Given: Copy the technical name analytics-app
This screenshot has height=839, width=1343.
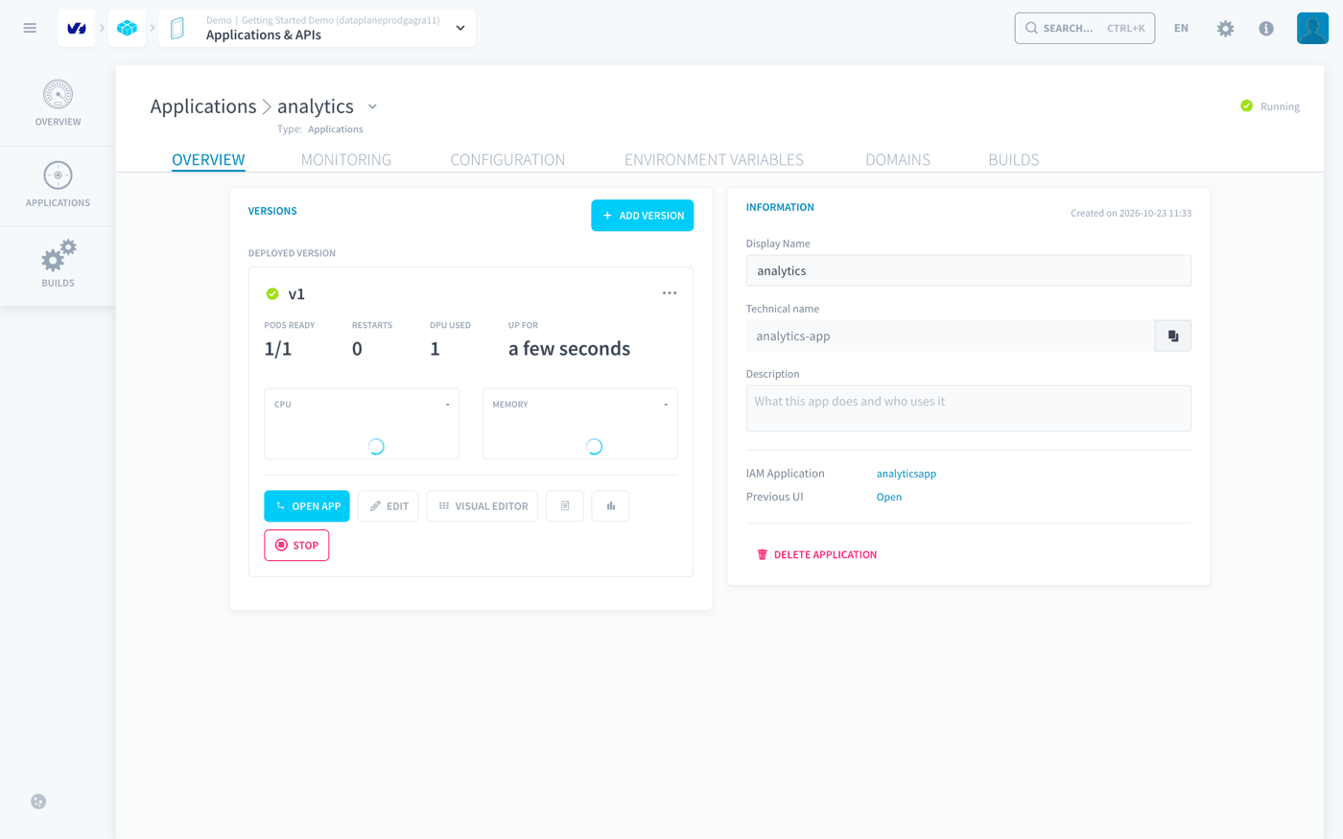Looking at the screenshot, I should pos(1173,336).
